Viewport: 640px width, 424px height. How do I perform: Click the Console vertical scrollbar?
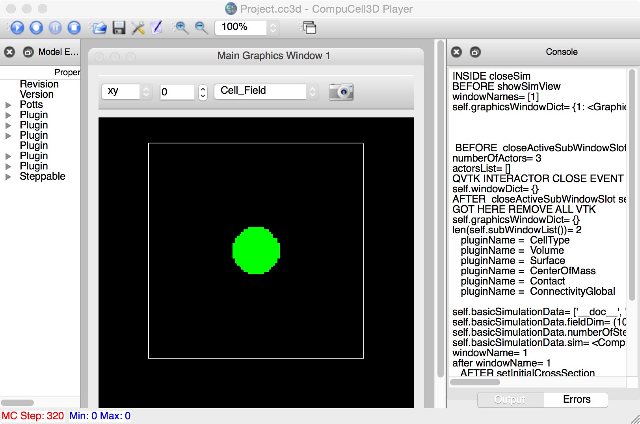click(632, 185)
